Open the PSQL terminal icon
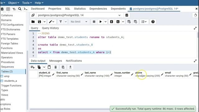The image size is (199, 112). (25, 9)
